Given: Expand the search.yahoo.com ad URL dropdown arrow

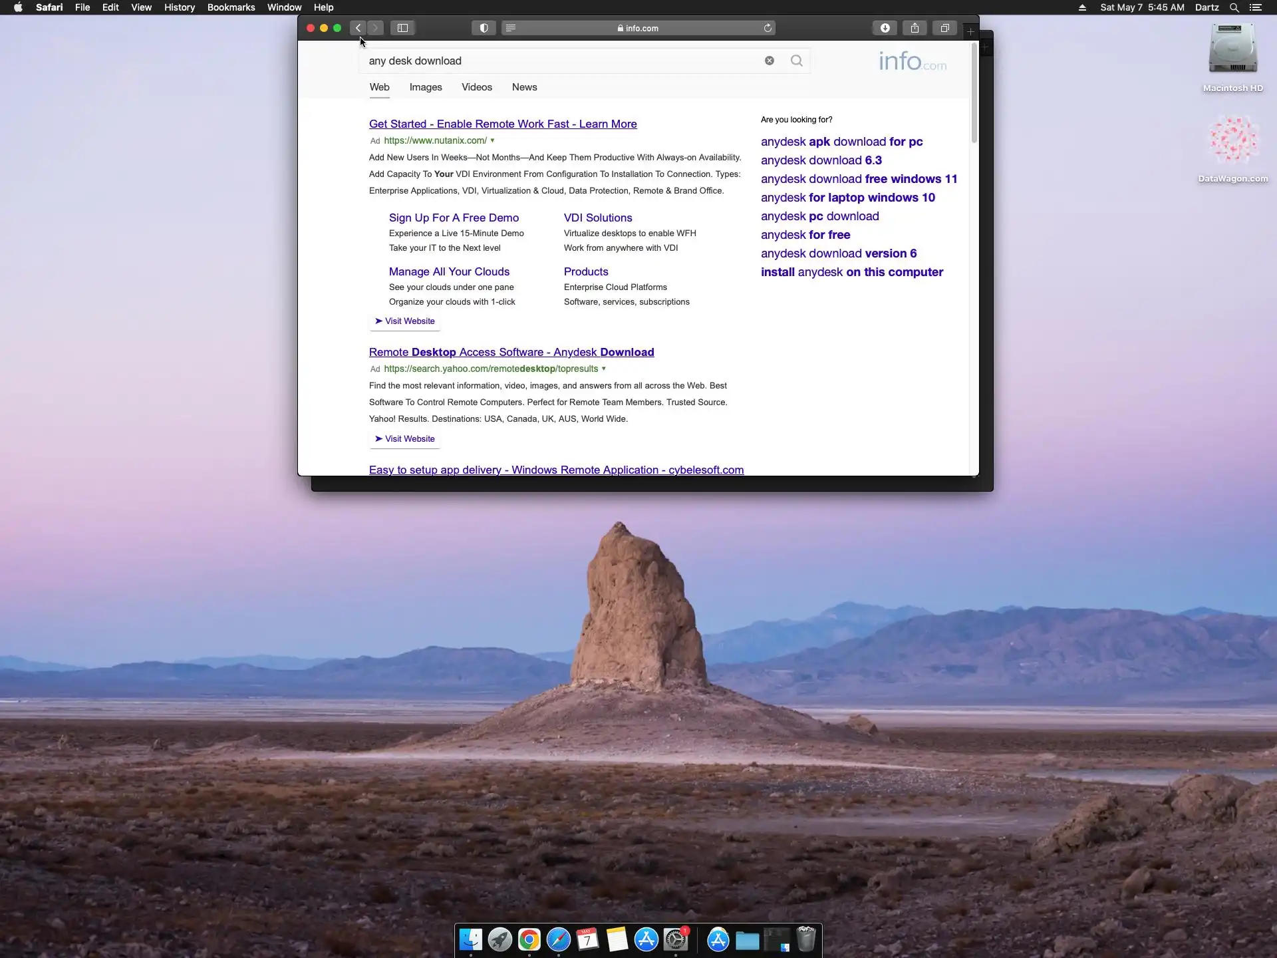Looking at the screenshot, I should tap(604, 369).
